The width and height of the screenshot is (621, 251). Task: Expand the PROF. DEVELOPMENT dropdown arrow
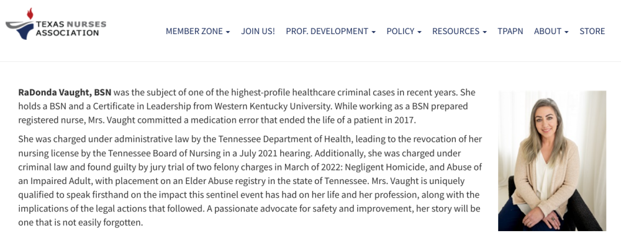click(373, 32)
